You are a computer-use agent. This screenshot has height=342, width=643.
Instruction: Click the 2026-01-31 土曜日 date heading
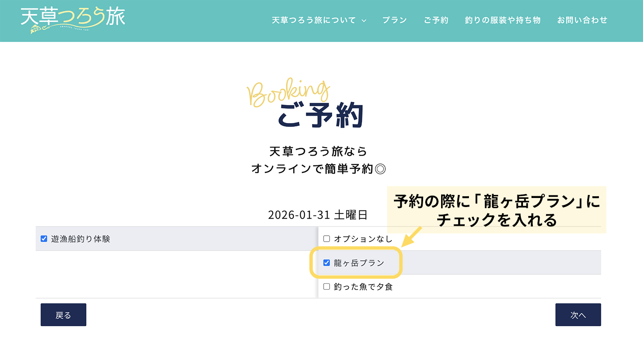(318, 214)
